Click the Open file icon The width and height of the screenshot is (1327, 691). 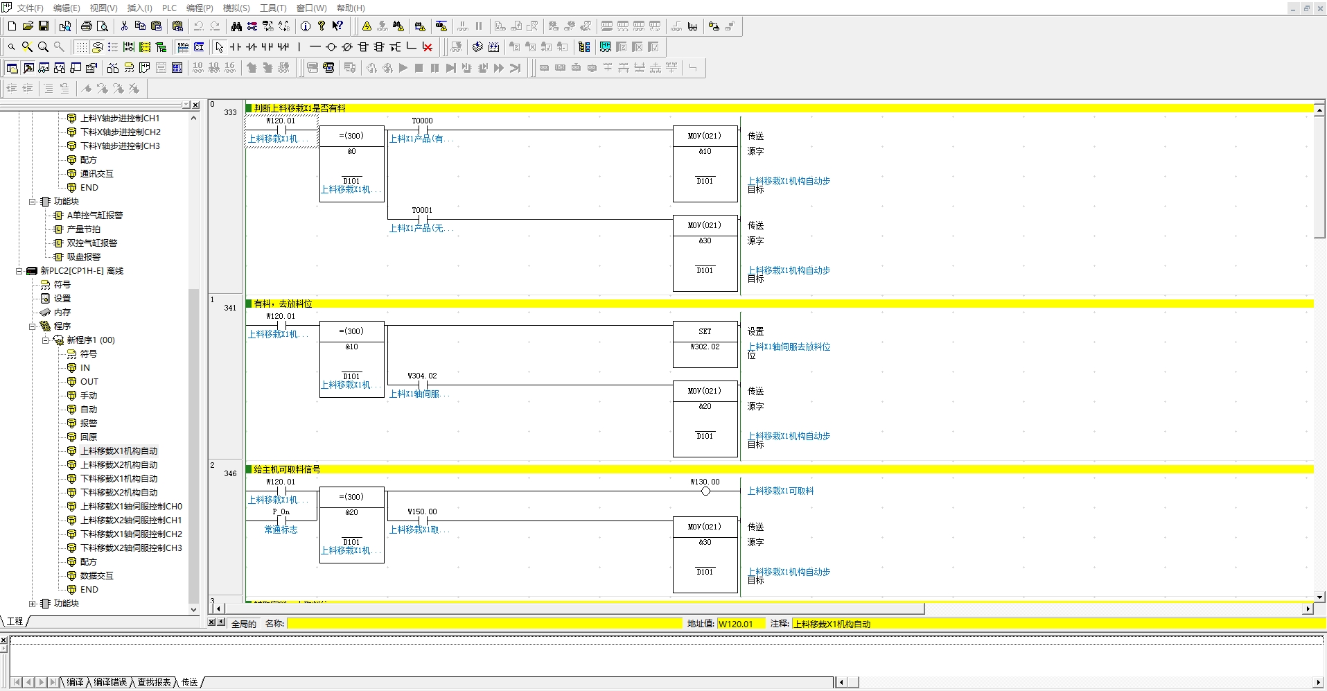coord(28,26)
